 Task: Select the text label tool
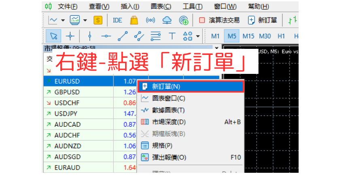coord(172,36)
